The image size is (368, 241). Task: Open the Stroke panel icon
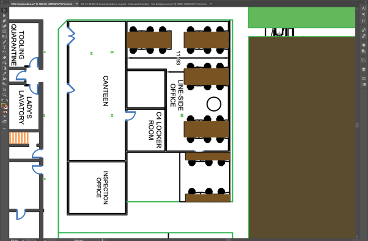[363, 78]
